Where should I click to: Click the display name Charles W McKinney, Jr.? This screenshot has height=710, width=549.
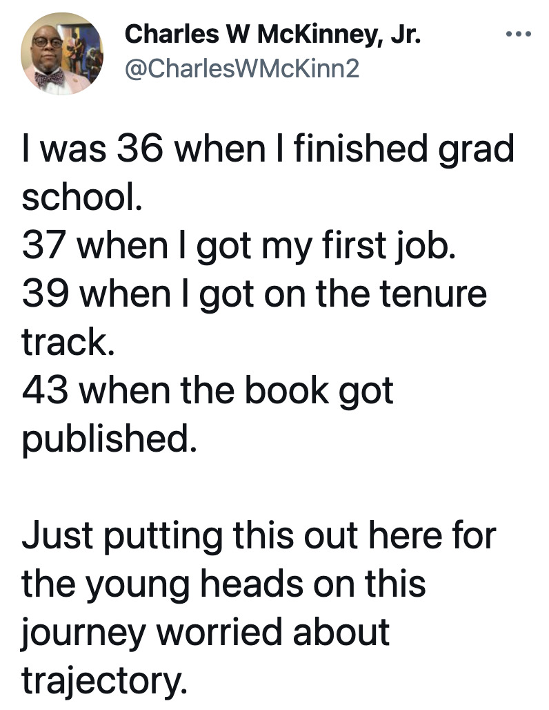(x=272, y=35)
